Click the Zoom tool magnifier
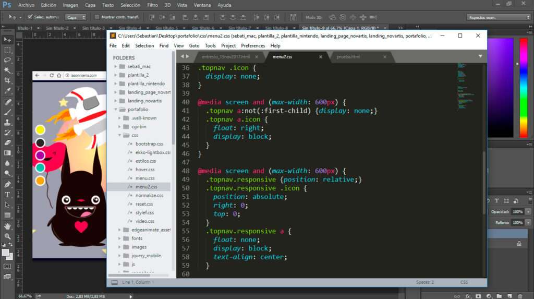 click(7, 236)
